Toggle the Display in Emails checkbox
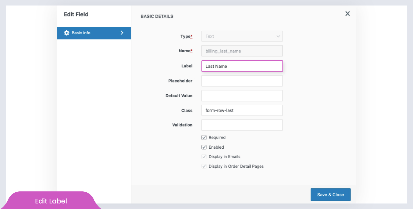 coord(204,157)
